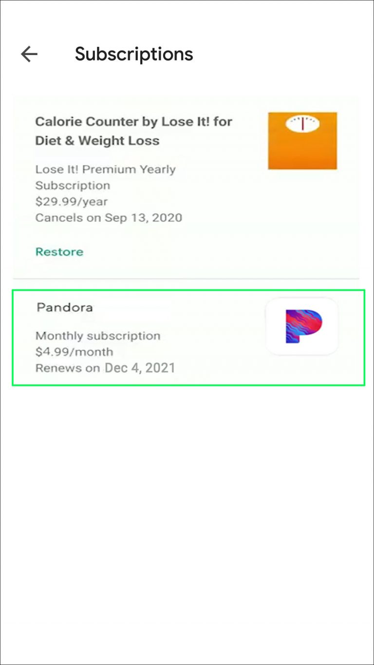This screenshot has width=374, height=665.
Task: Click the back arrow to leave Subscriptions
Action: (29, 54)
